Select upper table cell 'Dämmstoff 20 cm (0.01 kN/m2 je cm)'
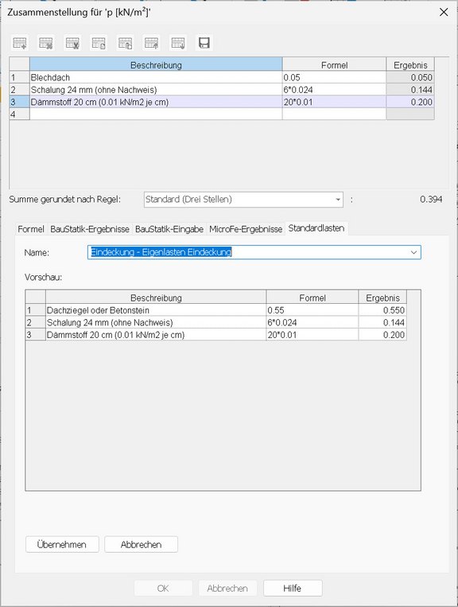458x607 pixels. [x=156, y=102]
